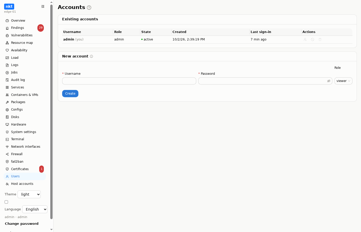Open Vulnerabilities section
The image size is (361, 232).
point(25,35)
